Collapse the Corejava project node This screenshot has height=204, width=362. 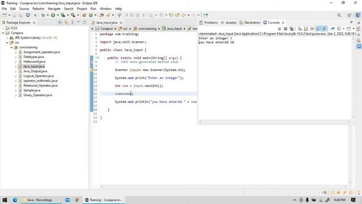click(3, 33)
